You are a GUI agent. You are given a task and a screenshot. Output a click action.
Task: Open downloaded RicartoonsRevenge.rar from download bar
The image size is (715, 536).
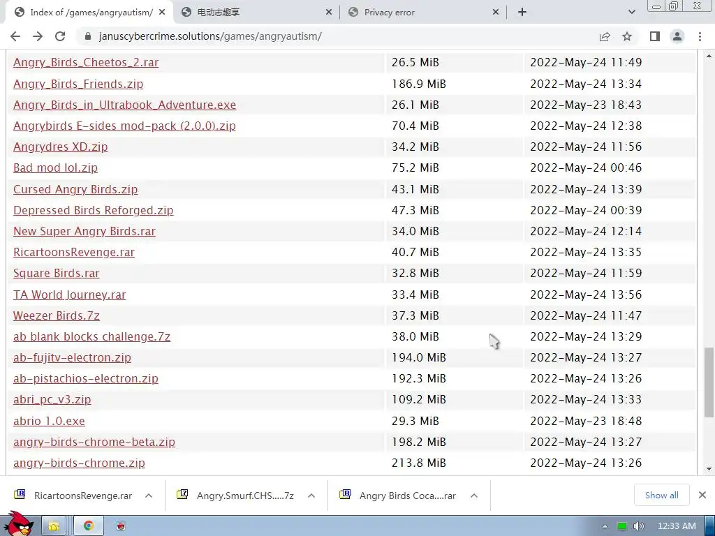pyautogui.click(x=74, y=496)
